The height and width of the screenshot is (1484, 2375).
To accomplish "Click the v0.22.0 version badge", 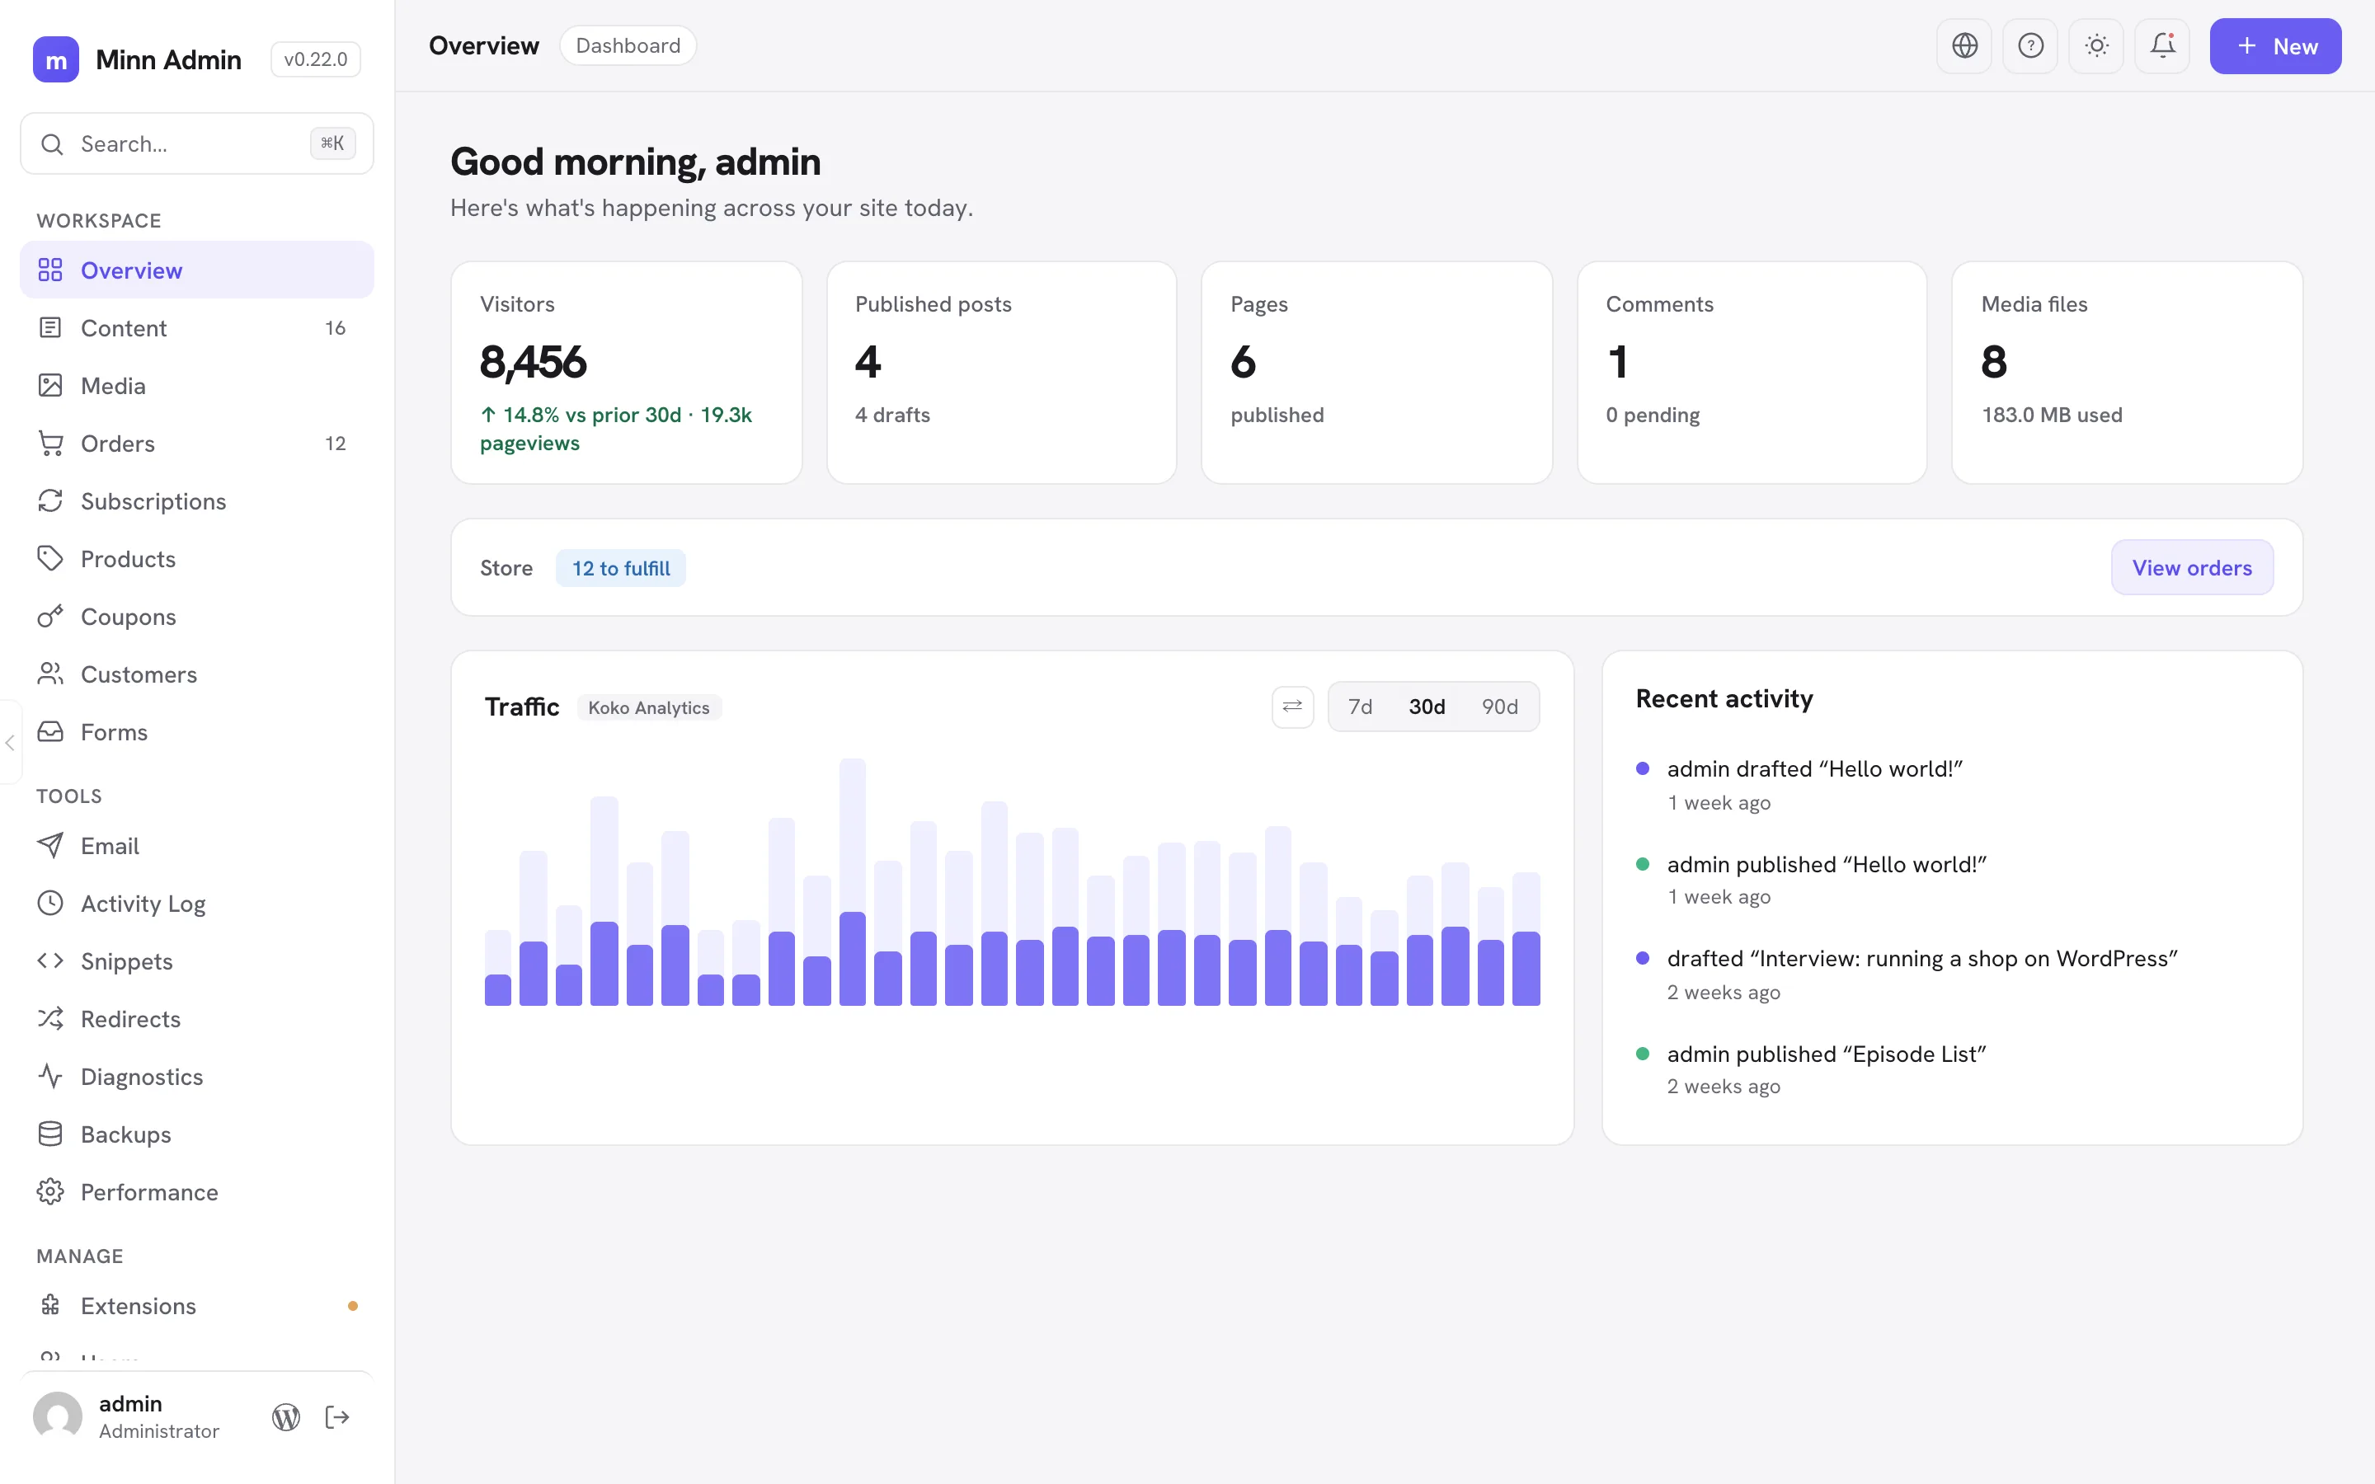I will click(x=316, y=60).
